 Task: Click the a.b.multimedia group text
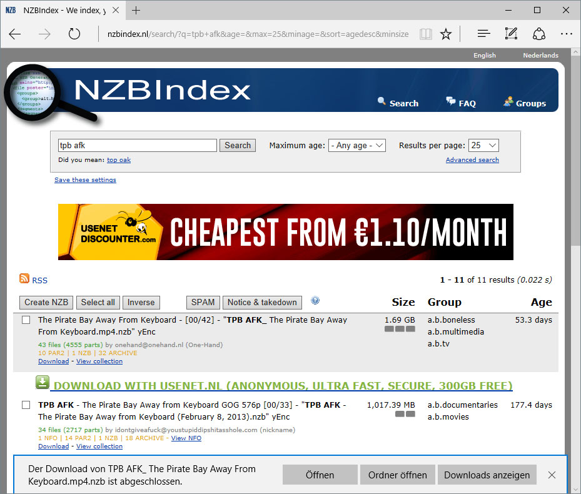(x=456, y=331)
